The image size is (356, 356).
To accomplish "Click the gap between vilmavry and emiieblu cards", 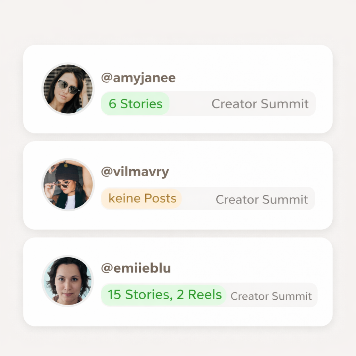I will [x=178, y=234].
